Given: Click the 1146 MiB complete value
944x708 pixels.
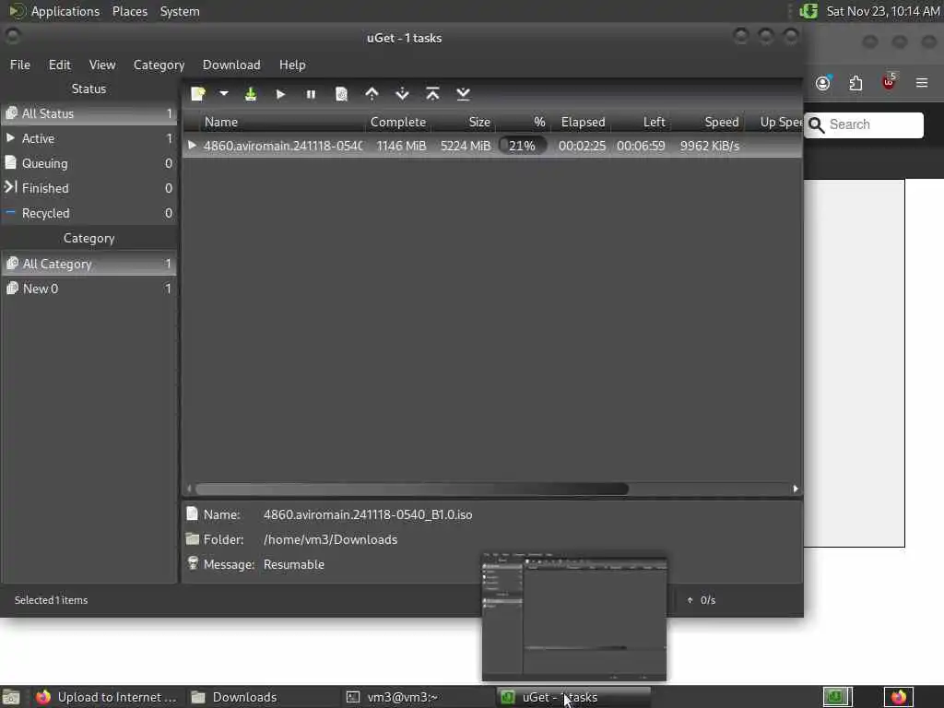Looking at the screenshot, I should tap(401, 146).
